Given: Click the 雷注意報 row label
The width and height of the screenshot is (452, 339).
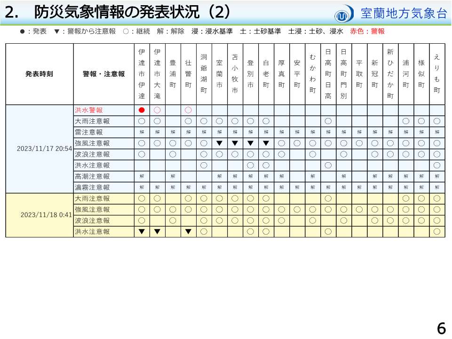Looking at the screenshot, I should pyautogui.click(x=89, y=132).
